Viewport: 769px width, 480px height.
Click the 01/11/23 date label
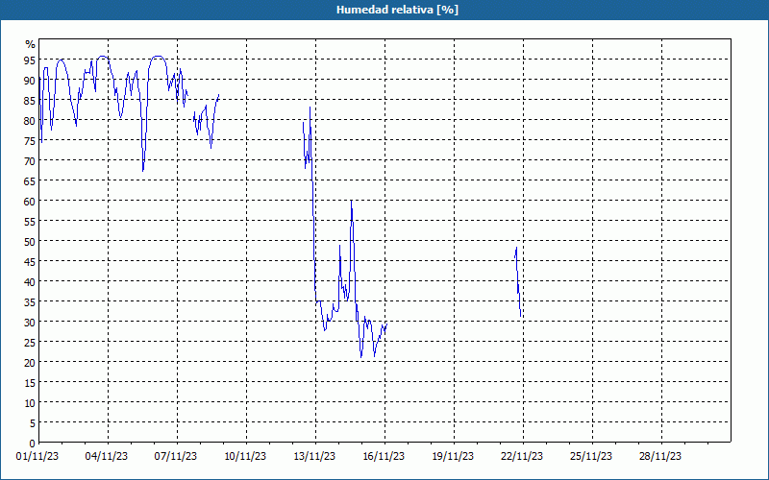(37, 457)
